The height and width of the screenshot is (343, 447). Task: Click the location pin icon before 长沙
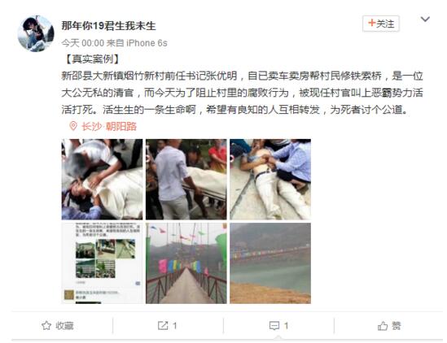(73, 126)
